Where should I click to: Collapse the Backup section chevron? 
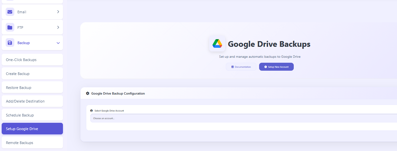point(58,43)
